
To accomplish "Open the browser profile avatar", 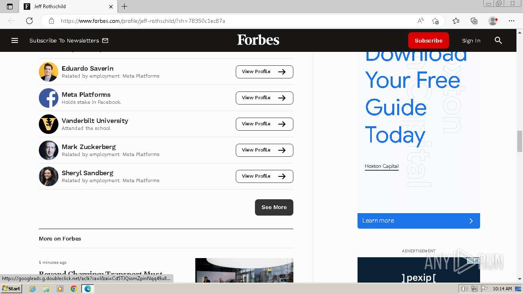I will point(493,21).
